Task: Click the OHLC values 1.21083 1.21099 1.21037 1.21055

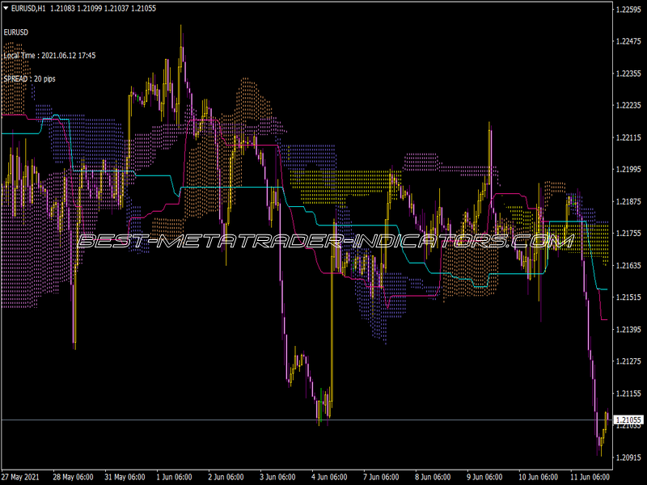Action: [x=104, y=8]
